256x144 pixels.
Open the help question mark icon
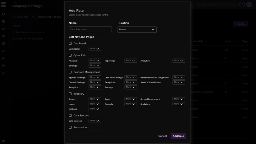[x=241, y=4]
